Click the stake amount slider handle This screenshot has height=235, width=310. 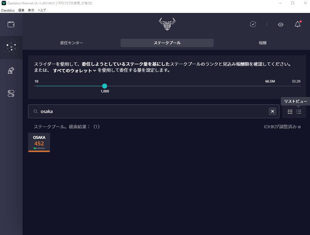click(x=104, y=86)
